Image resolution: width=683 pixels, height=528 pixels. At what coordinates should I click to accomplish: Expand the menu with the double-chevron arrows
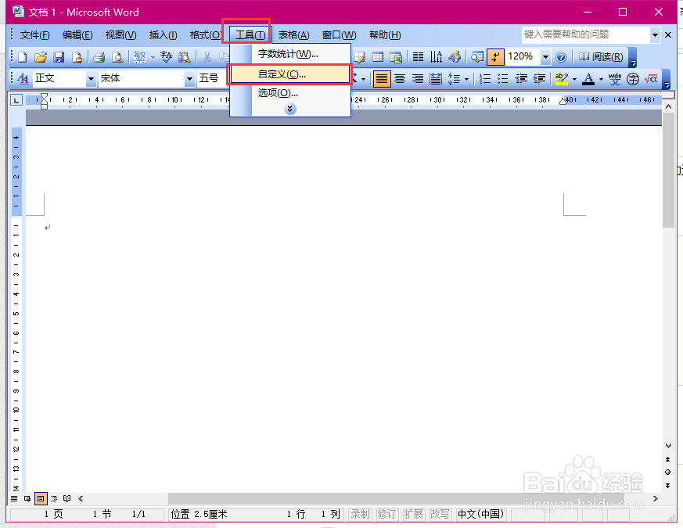coord(289,108)
